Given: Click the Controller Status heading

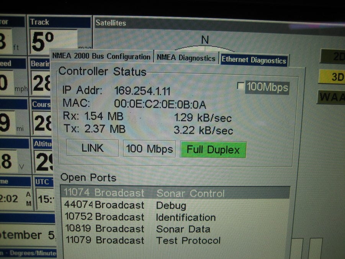Looking at the screenshot, I should pyautogui.click(x=103, y=71).
